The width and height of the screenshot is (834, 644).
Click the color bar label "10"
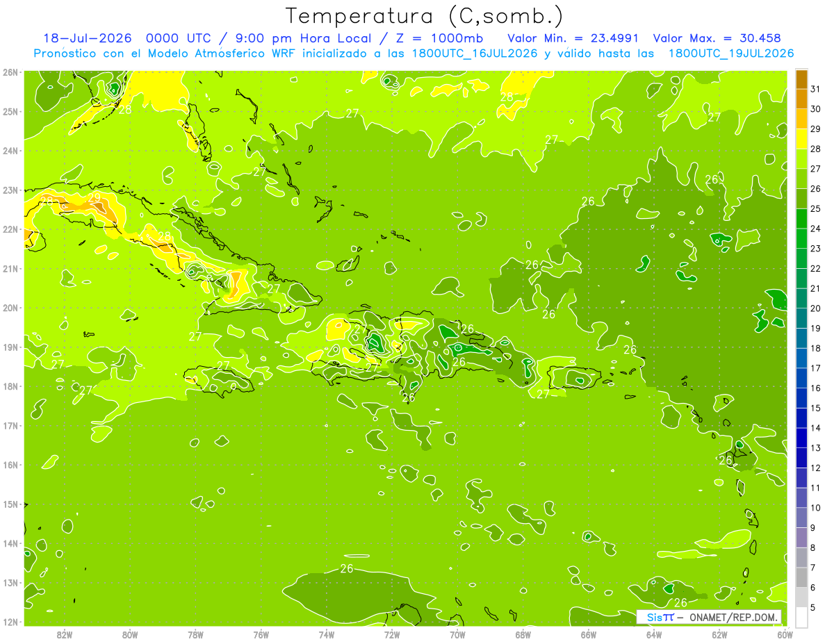coord(816,508)
